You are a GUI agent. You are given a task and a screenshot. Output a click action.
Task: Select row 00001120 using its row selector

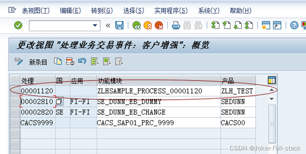pos(15,91)
